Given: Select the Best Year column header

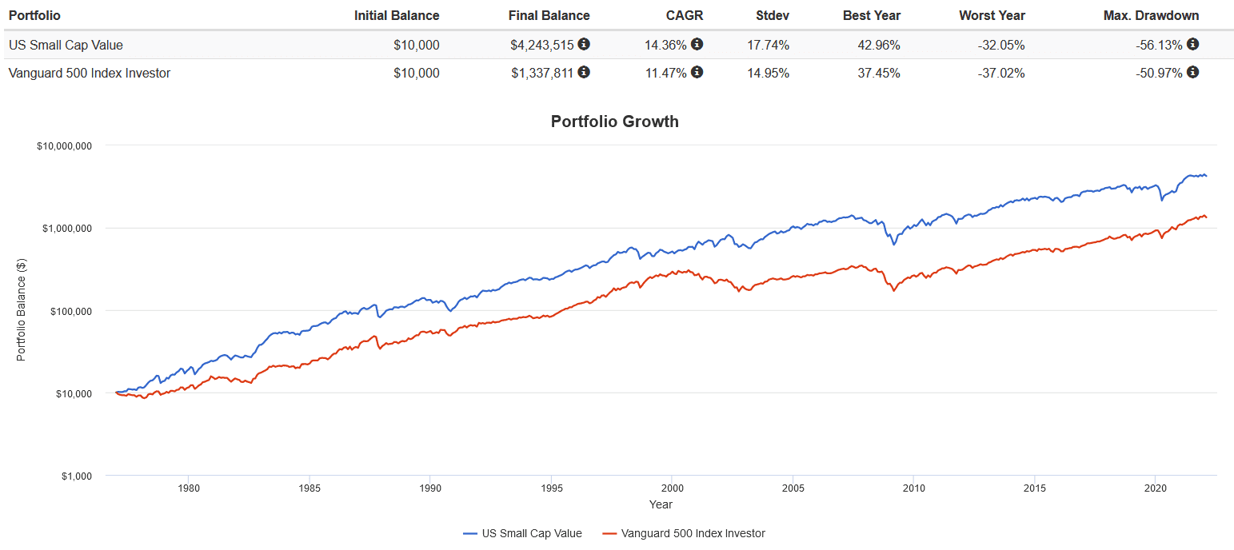Looking at the screenshot, I should (871, 15).
